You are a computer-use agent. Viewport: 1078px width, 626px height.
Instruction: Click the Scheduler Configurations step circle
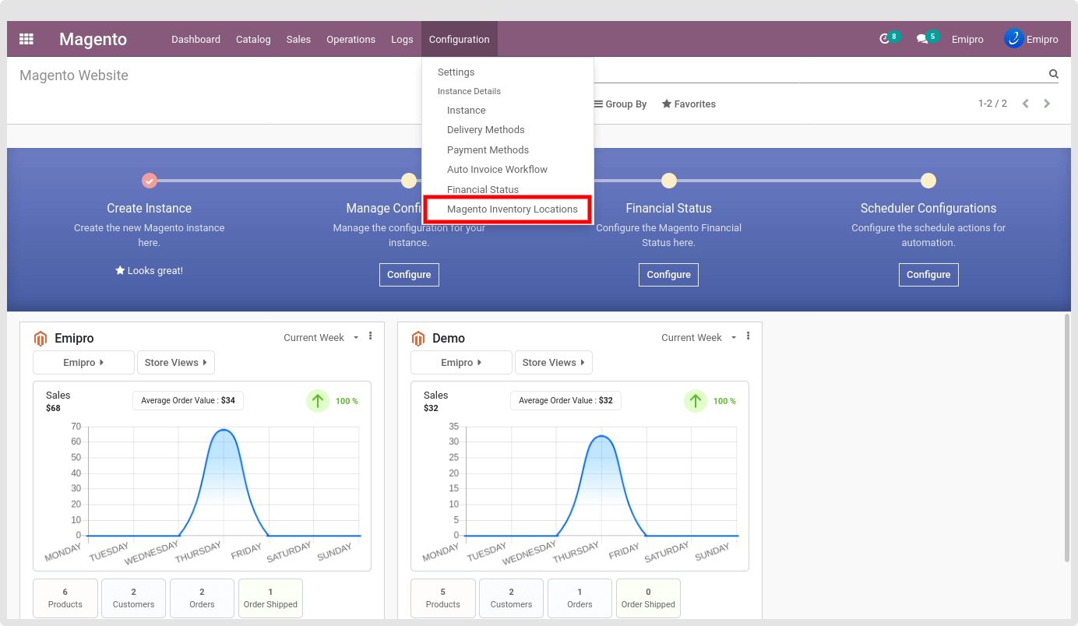click(x=928, y=181)
